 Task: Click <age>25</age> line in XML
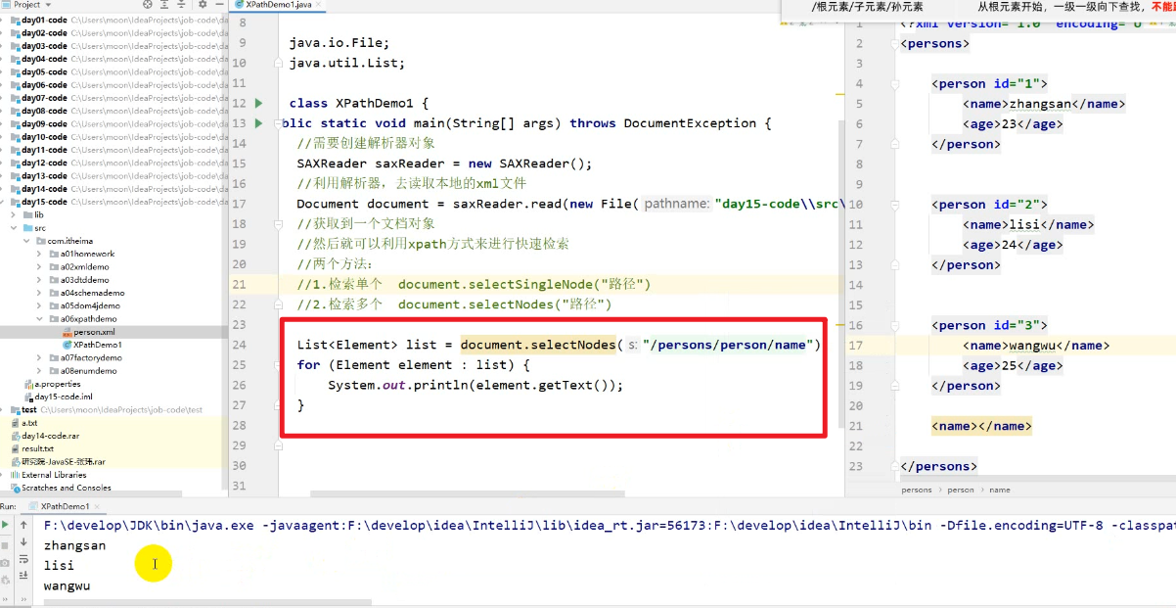(1013, 365)
